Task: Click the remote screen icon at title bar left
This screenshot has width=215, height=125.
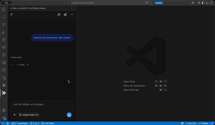Action: point(6,3)
